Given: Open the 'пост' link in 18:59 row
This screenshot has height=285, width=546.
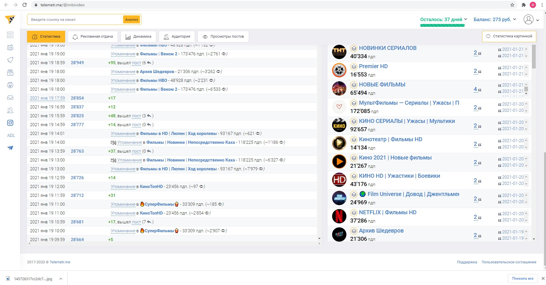Looking at the screenshot, I should coord(136,63).
